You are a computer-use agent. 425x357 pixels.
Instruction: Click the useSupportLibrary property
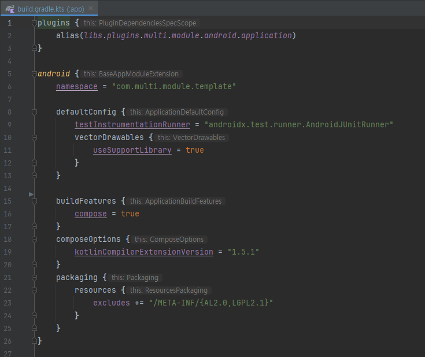[132, 150]
